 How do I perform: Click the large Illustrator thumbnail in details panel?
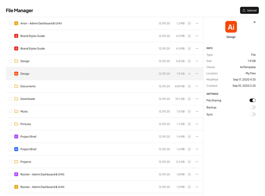231,27
